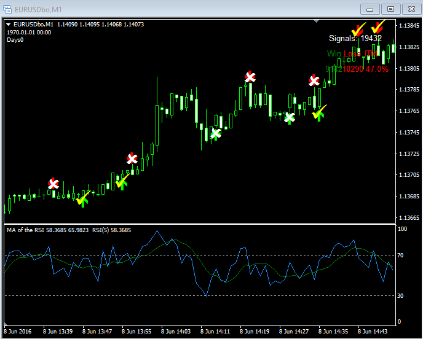This screenshot has width=423, height=339.
Task: Click the EURUSDbo,M1 price header text
Action: tap(79, 24)
